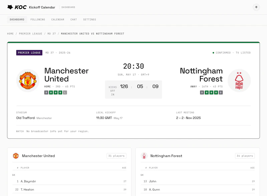
Task: Click the KOC wolf logo icon
Action: pos(10,7)
